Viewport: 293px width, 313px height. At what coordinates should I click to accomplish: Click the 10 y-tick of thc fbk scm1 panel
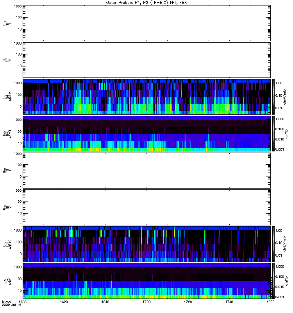coord(20,291)
